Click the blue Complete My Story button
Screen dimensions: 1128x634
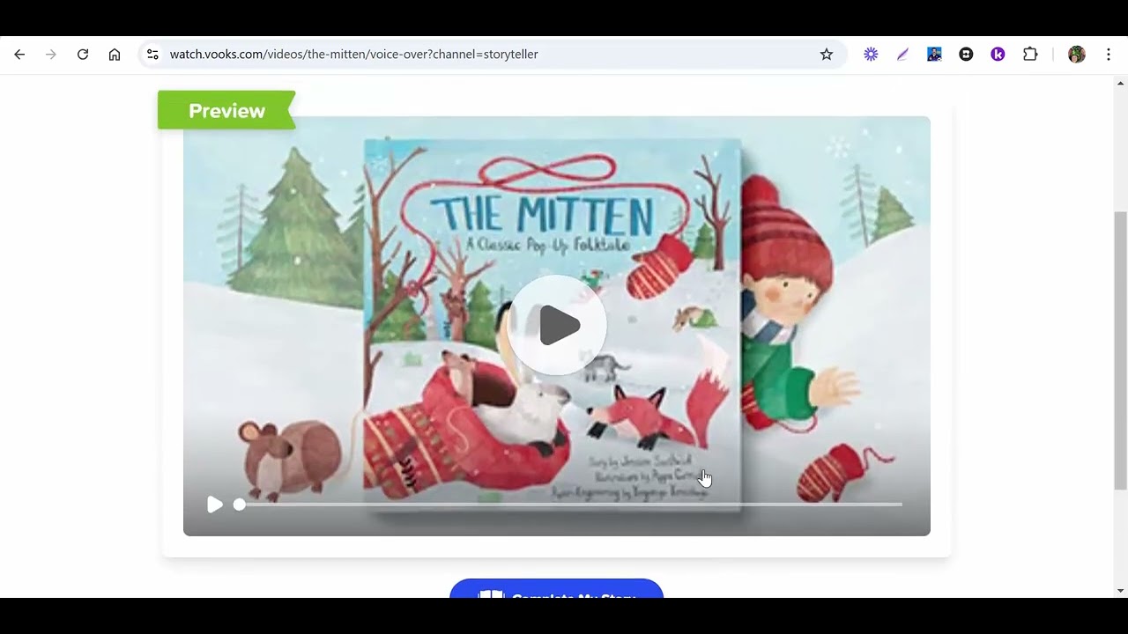tap(556, 588)
